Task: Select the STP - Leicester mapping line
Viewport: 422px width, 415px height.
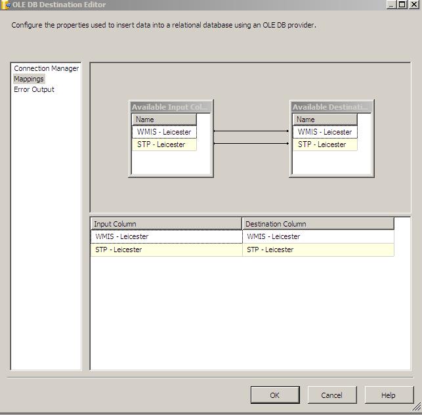Action: point(251,144)
